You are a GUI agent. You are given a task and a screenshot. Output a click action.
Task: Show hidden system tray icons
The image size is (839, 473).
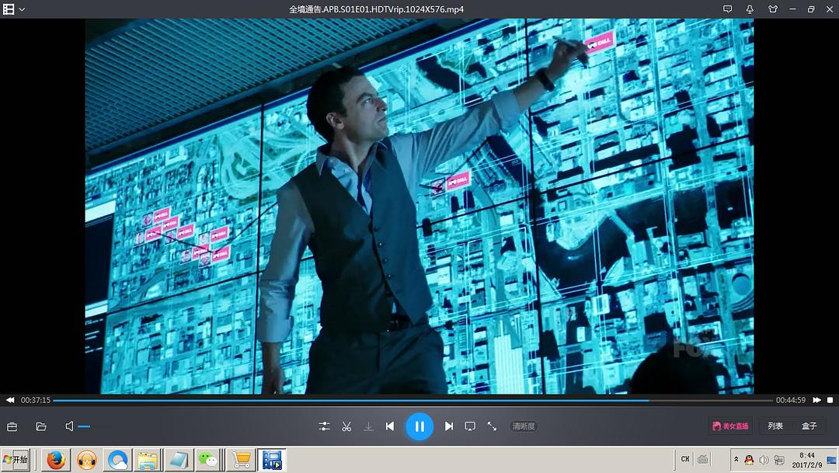pos(736,460)
